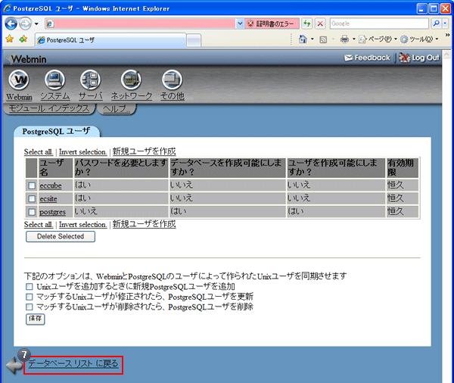Click the Internet Explorer title bar icon
This screenshot has width=454, height=383.
coord(8,8)
